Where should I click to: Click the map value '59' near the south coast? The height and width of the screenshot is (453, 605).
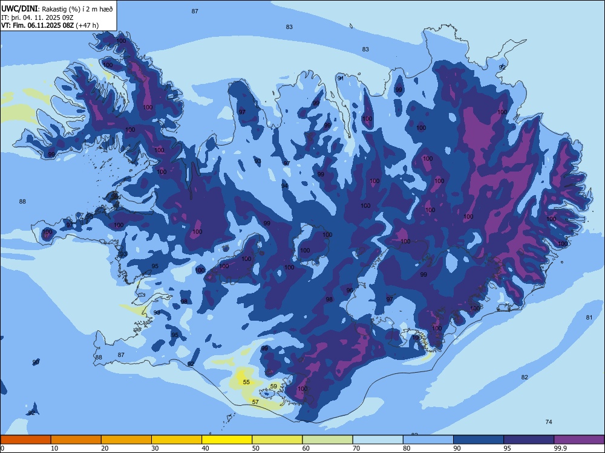pos(273,387)
